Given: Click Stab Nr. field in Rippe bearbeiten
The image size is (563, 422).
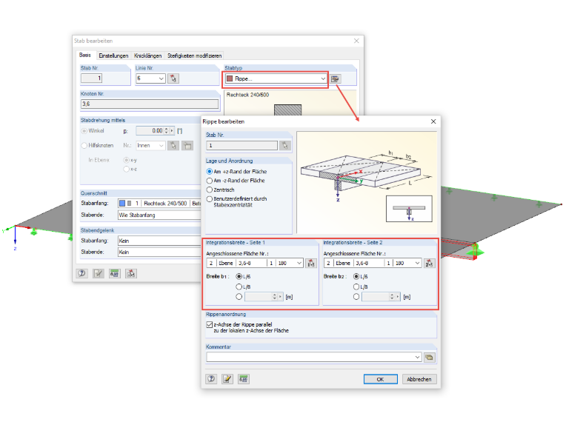Looking at the screenshot, I should (242, 145).
